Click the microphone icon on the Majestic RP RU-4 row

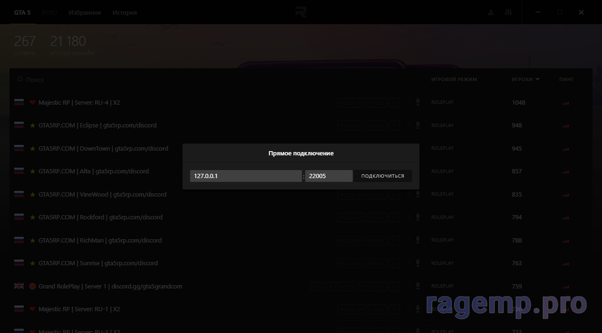(x=418, y=102)
